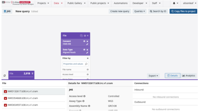Image resolution: width=199 pixels, height=112 pixels.
Task: Click the JHS dataset badge
Action: click(7, 11)
